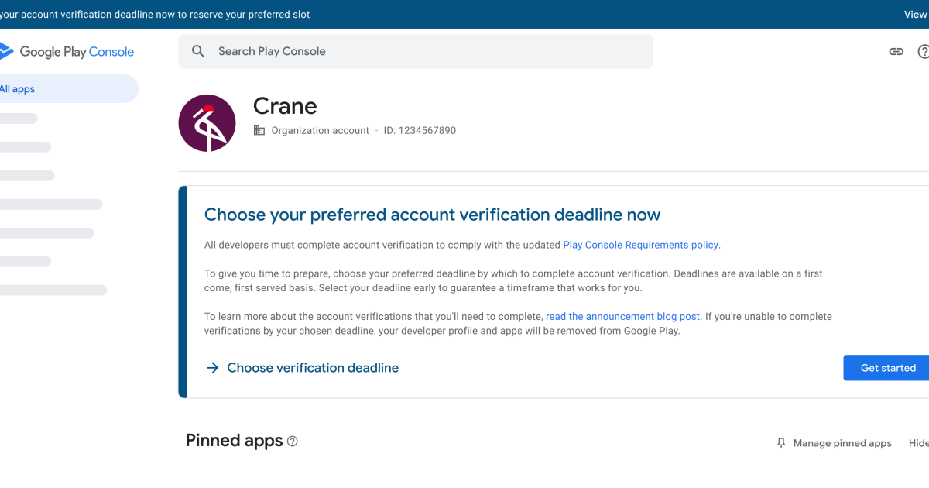Image resolution: width=929 pixels, height=488 pixels.
Task: Click the organization building icon under Crane
Action: [x=259, y=130]
